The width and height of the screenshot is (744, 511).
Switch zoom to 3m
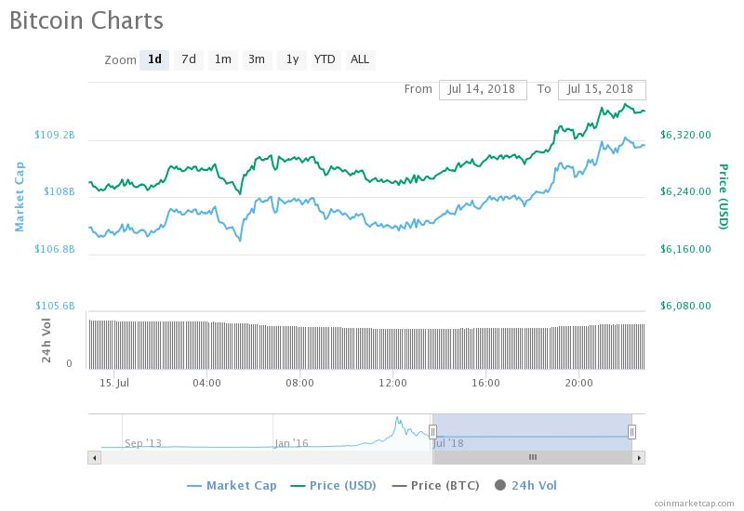click(x=258, y=59)
